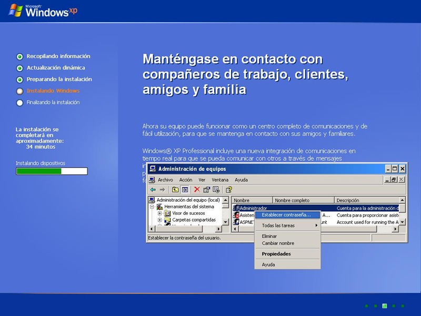421x316 pixels.
Task: Click 'Cuenta para proporcionar' description cell
Action: pos(367,215)
